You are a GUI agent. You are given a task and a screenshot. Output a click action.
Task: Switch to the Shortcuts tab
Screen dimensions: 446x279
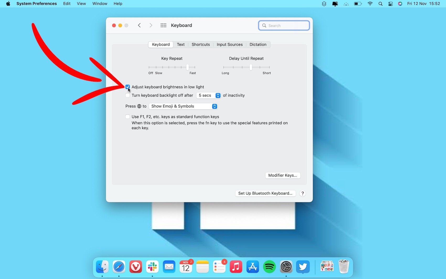(200, 44)
